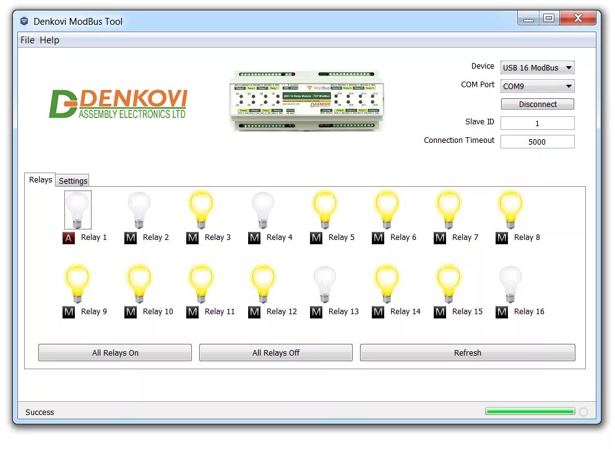This screenshot has width=615, height=449.
Task: Switch Relay 3 M mode indicator
Action: tap(192, 238)
